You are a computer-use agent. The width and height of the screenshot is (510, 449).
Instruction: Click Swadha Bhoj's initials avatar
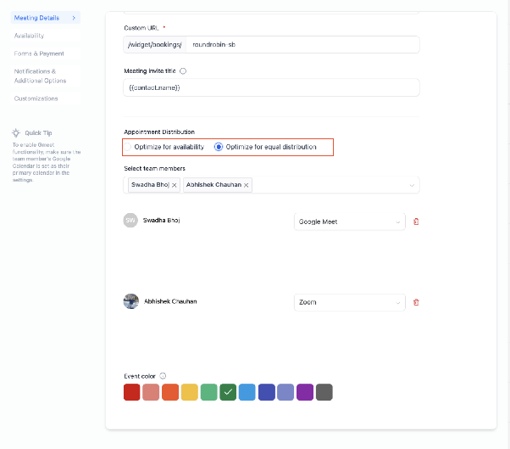(x=130, y=221)
